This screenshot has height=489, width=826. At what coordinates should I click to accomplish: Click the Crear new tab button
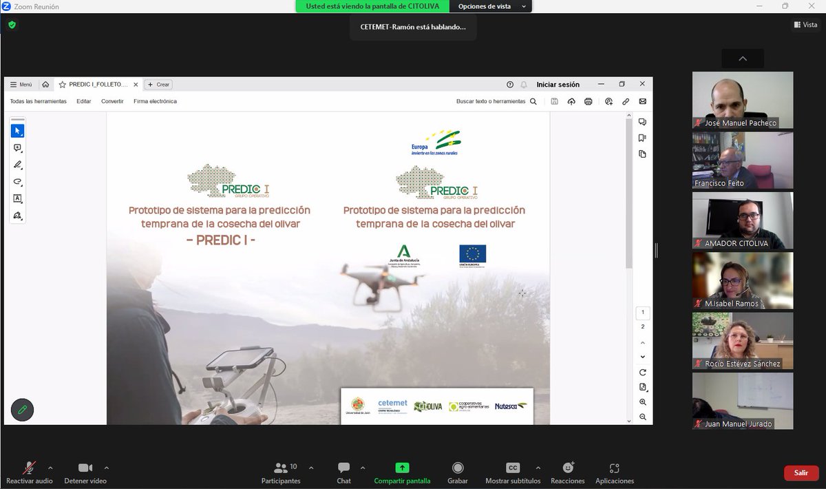point(158,85)
